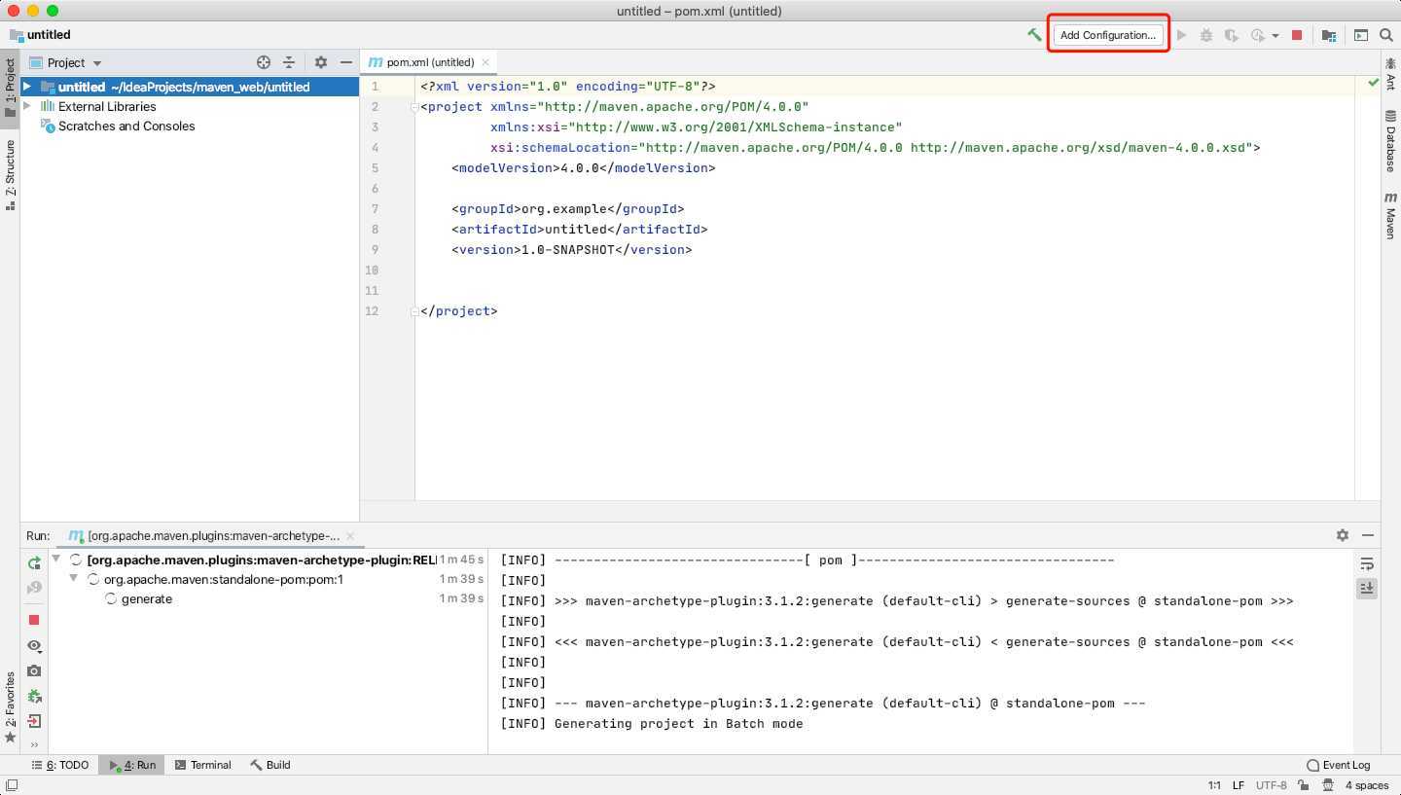Toggle the 4: Run tool window button

(x=132, y=765)
